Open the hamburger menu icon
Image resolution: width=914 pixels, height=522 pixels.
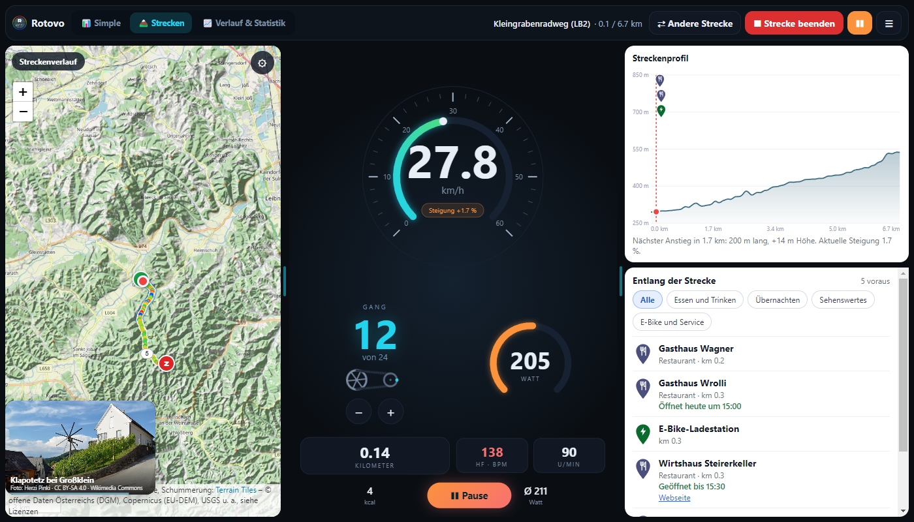pyautogui.click(x=889, y=23)
